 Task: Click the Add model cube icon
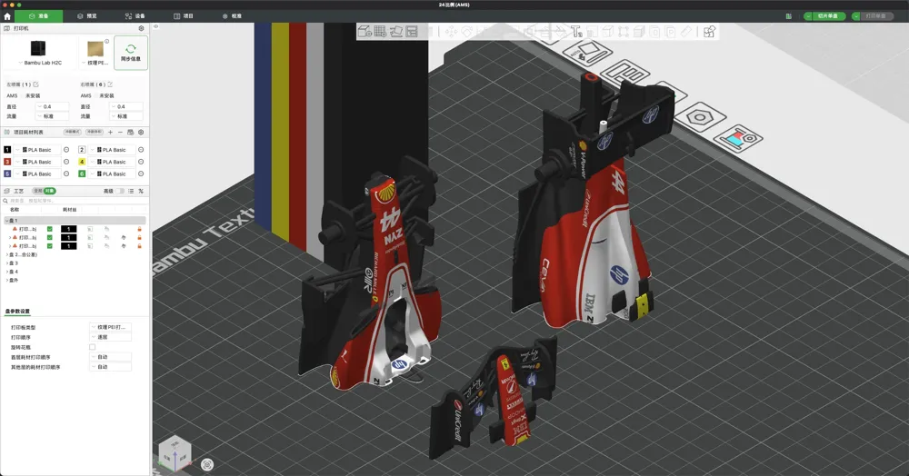365,31
